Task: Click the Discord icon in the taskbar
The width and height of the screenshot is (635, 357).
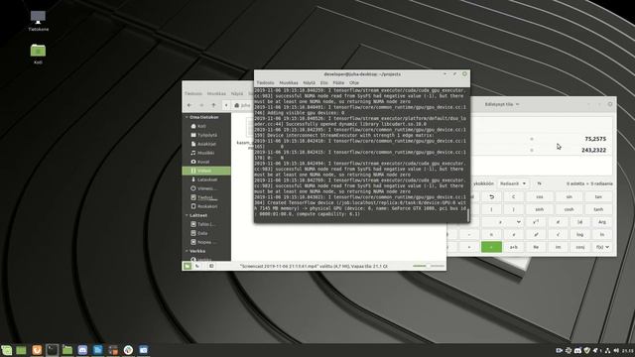Action: [82, 350]
